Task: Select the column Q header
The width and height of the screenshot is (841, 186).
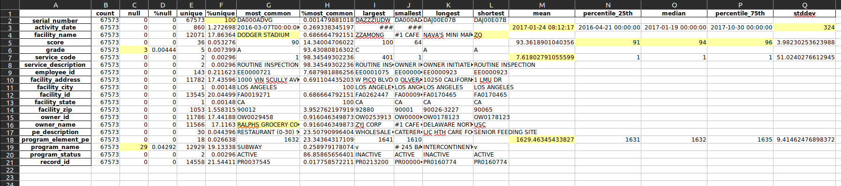Action: point(804,5)
